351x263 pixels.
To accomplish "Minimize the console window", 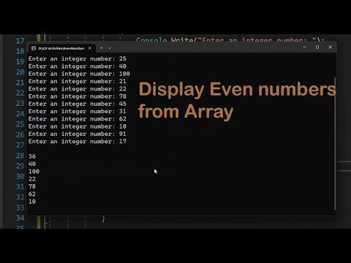I will click(x=304, y=47).
